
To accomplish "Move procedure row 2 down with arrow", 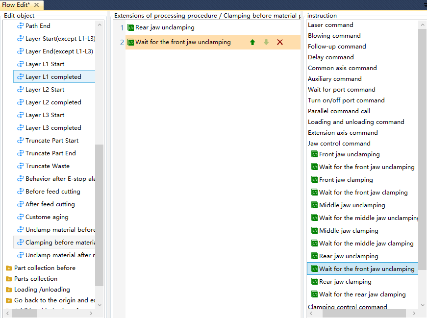I will (266, 42).
